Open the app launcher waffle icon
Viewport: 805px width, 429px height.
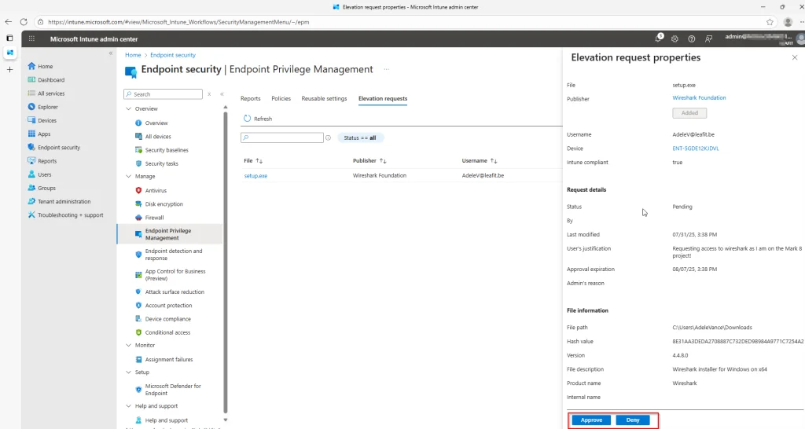coord(31,39)
